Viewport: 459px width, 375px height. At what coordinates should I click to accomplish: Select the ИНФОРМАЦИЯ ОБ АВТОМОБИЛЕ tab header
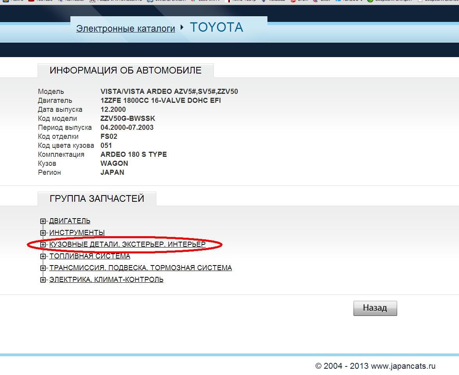tap(126, 70)
